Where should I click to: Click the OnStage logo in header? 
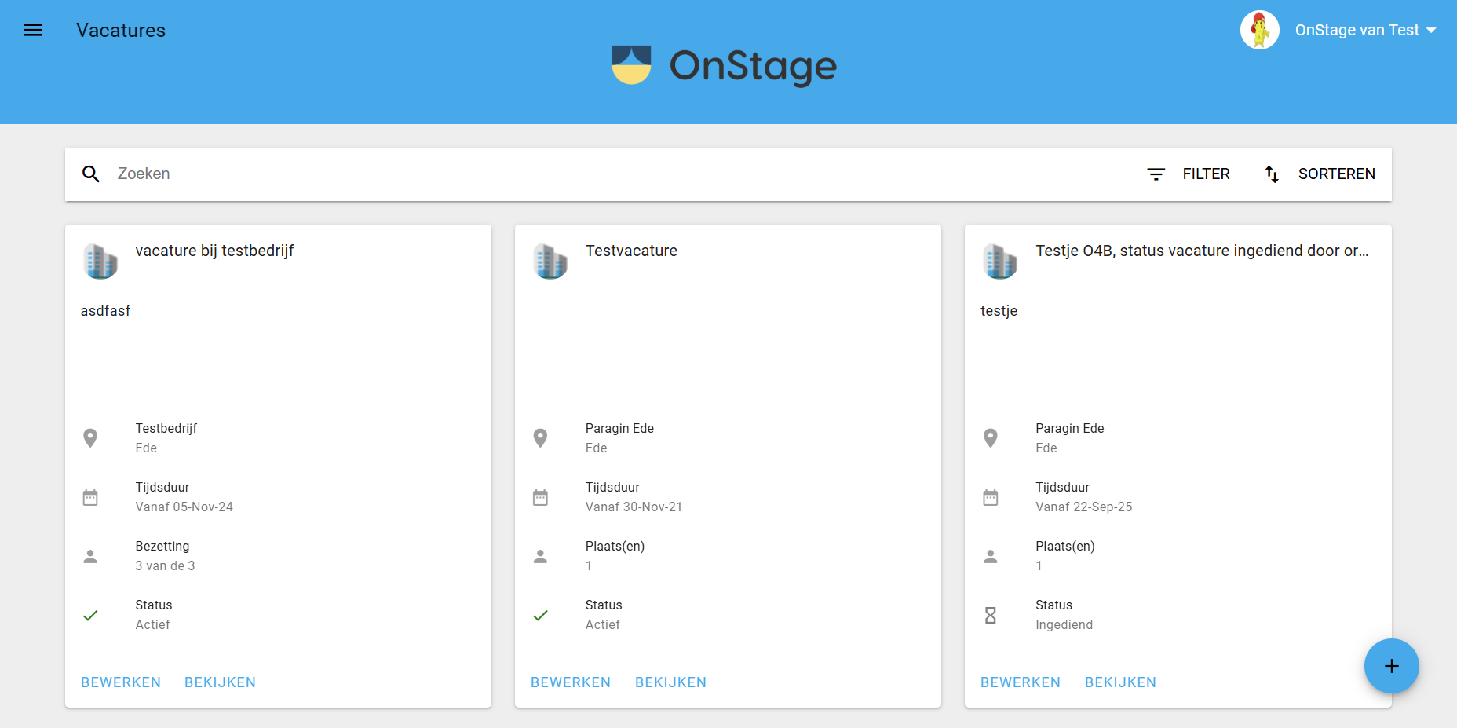pyautogui.click(x=724, y=65)
